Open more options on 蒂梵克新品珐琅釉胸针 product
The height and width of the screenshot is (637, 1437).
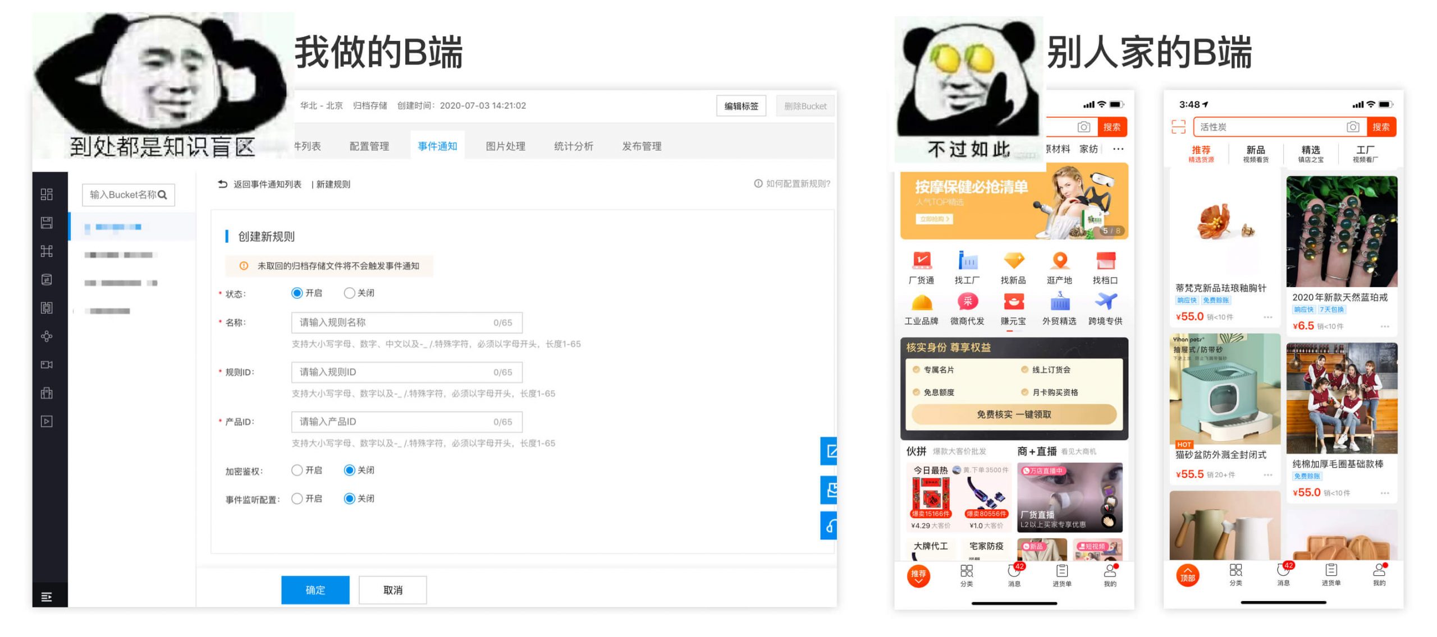pyautogui.click(x=1267, y=317)
